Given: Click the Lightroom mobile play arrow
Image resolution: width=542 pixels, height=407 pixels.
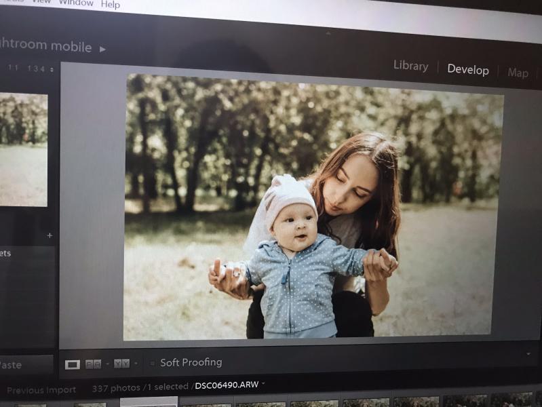Looking at the screenshot, I should point(103,49).
